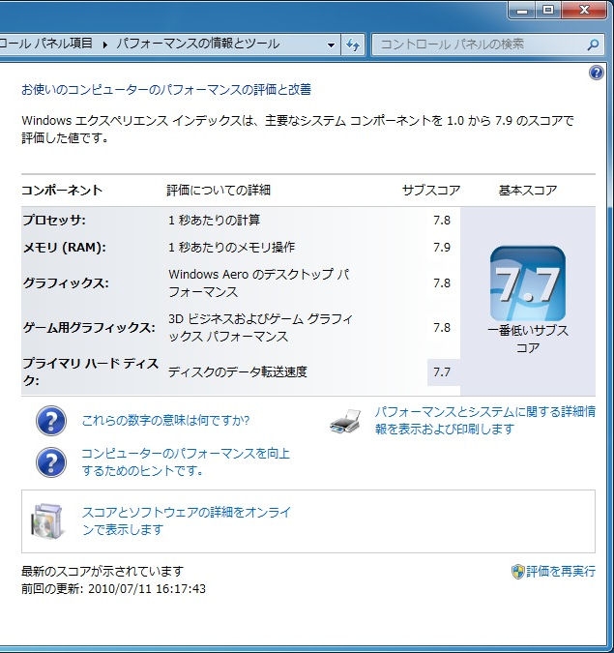Select the メモリ (RAM): row label

(65, 248)
